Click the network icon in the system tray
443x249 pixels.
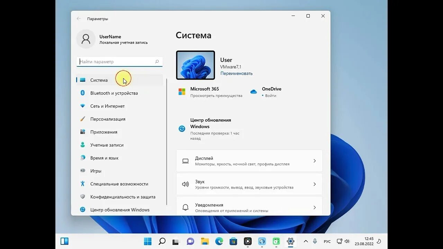click(340, 241)
